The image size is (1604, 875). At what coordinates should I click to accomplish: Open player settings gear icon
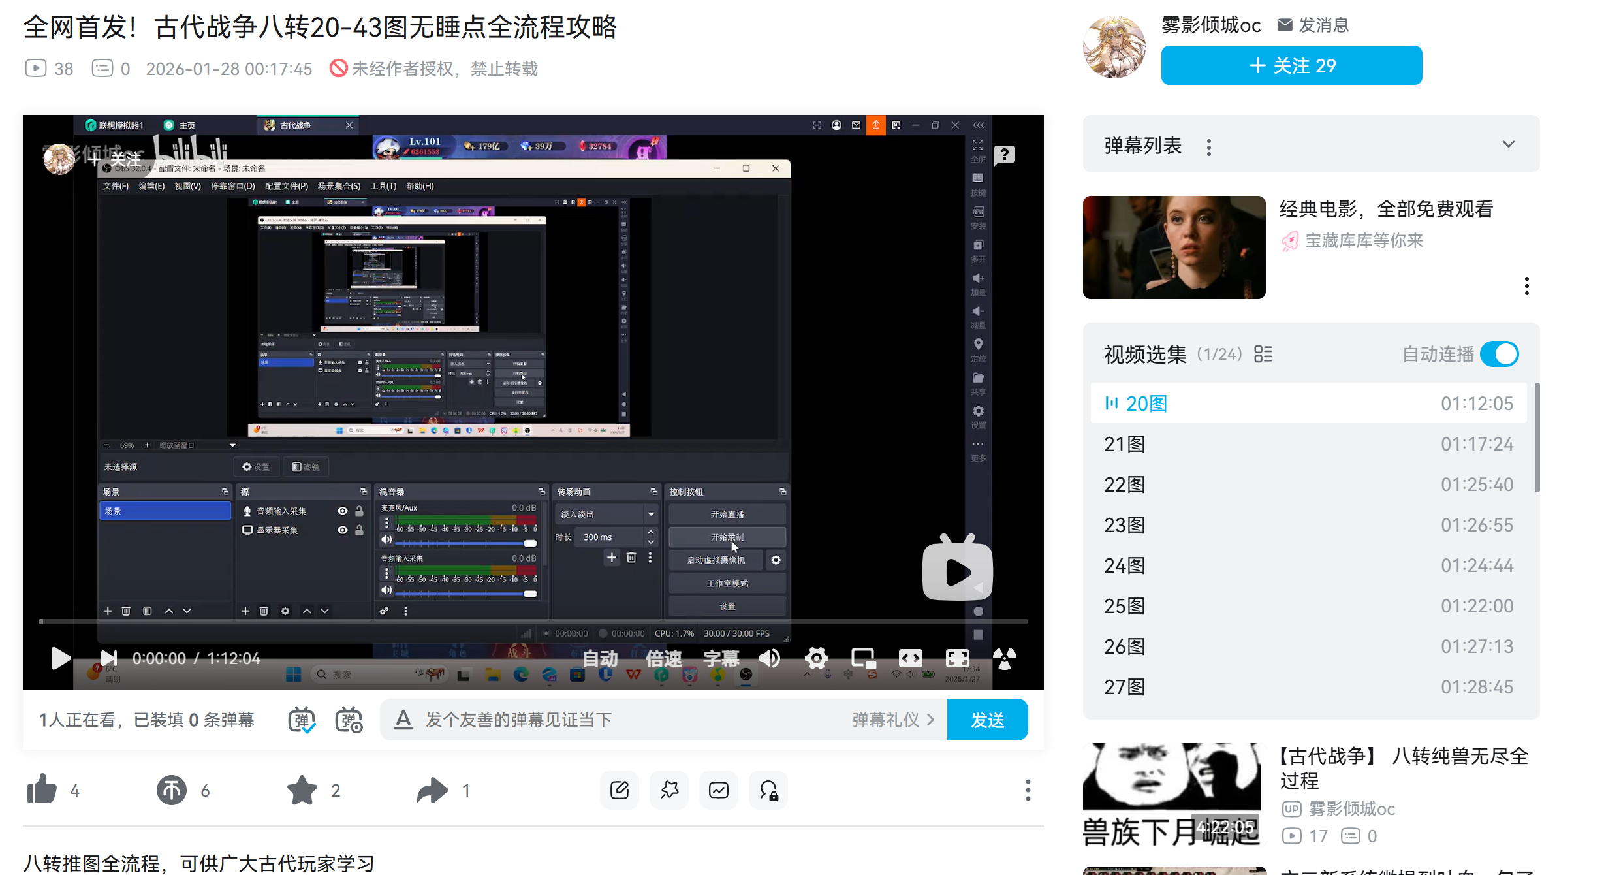816,658
